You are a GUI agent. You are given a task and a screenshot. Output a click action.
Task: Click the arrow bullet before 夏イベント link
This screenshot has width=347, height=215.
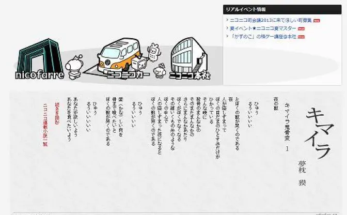[x=227, y=28]
